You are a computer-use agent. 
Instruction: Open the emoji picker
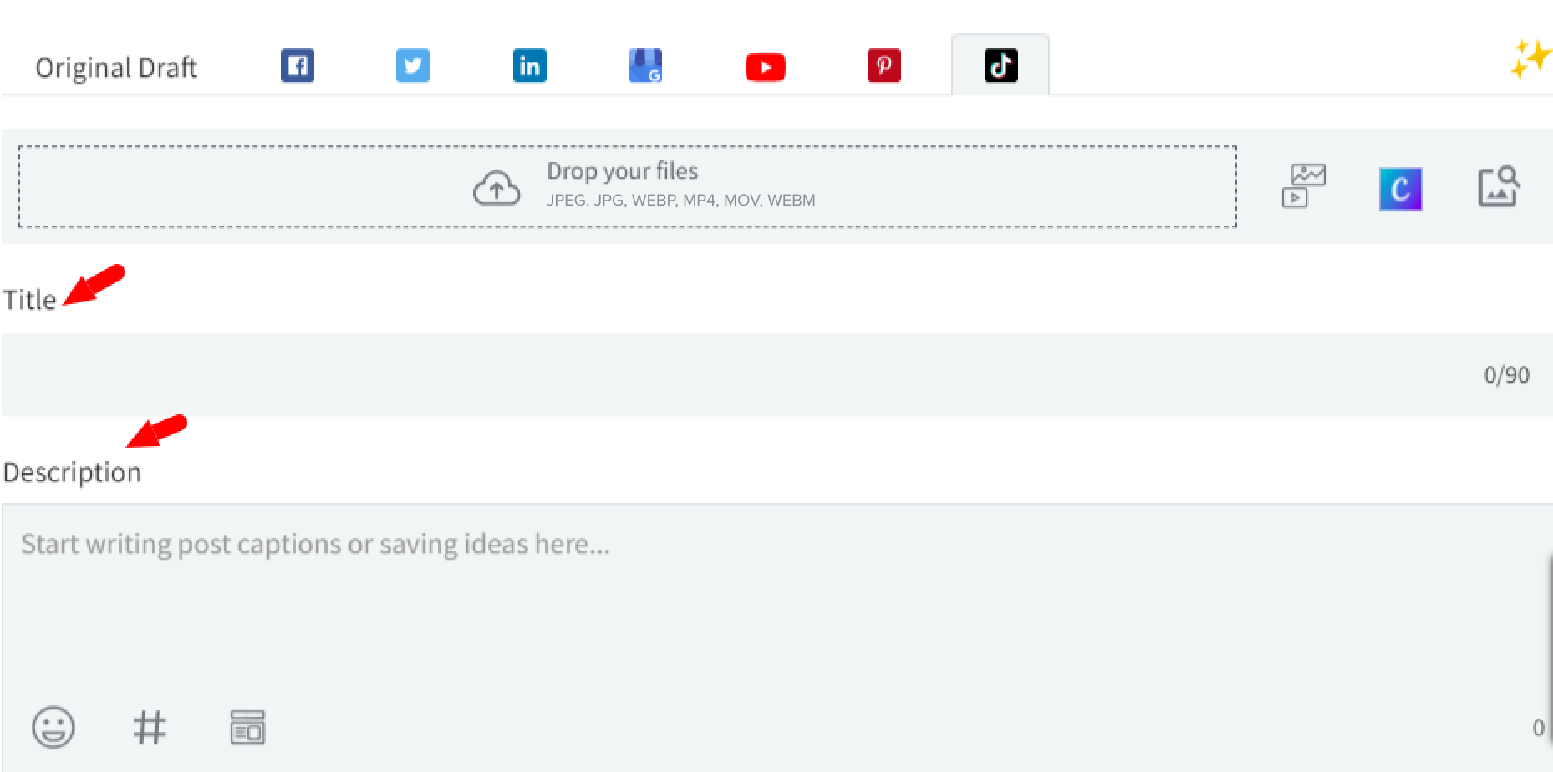coord(53,727)
